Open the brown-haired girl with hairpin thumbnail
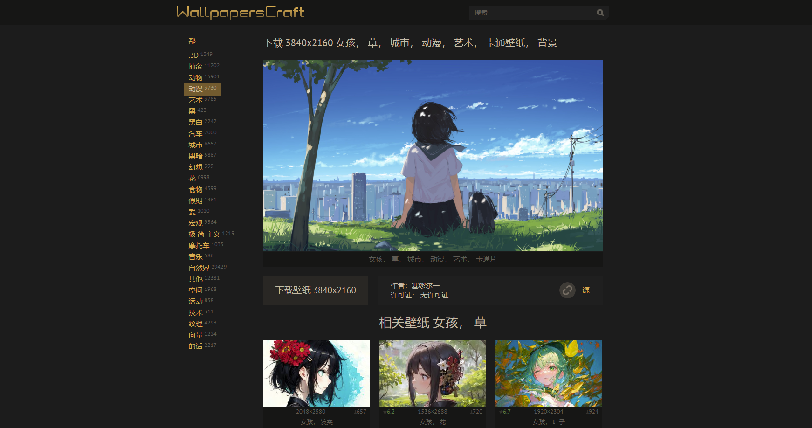 [433, 373]
